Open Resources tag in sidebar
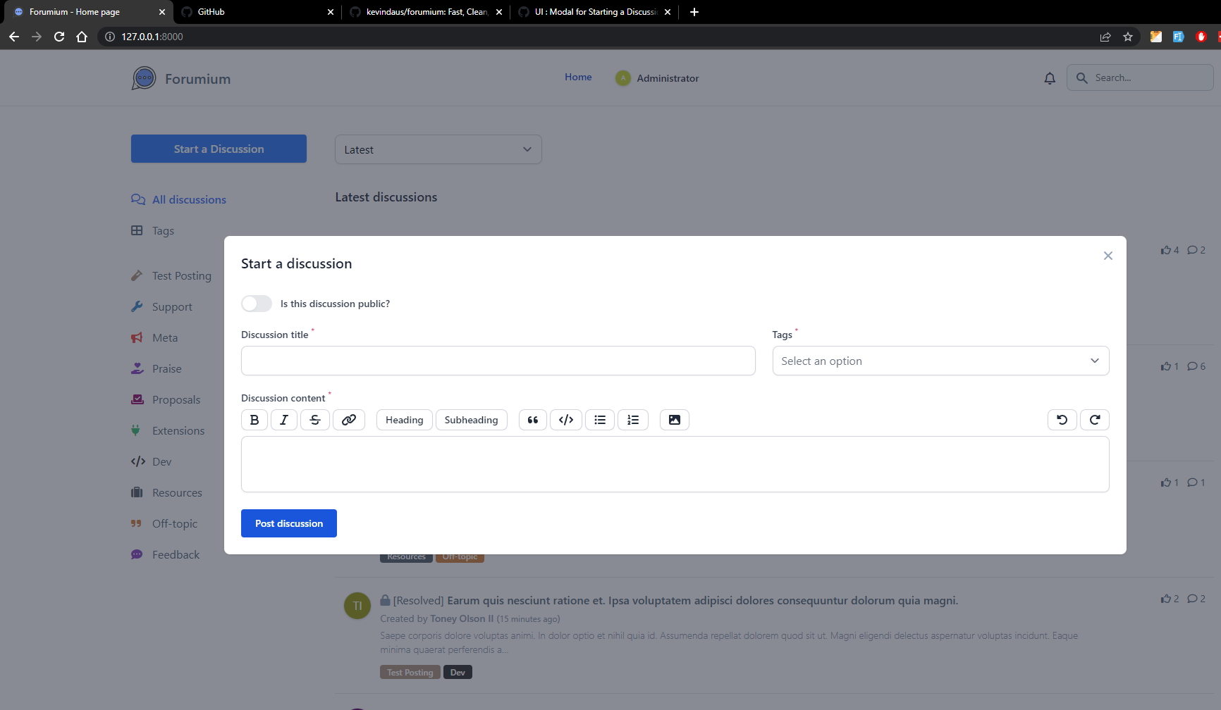 tap(167, 493)
